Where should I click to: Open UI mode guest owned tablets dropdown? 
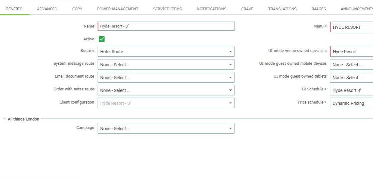(352, 77)
